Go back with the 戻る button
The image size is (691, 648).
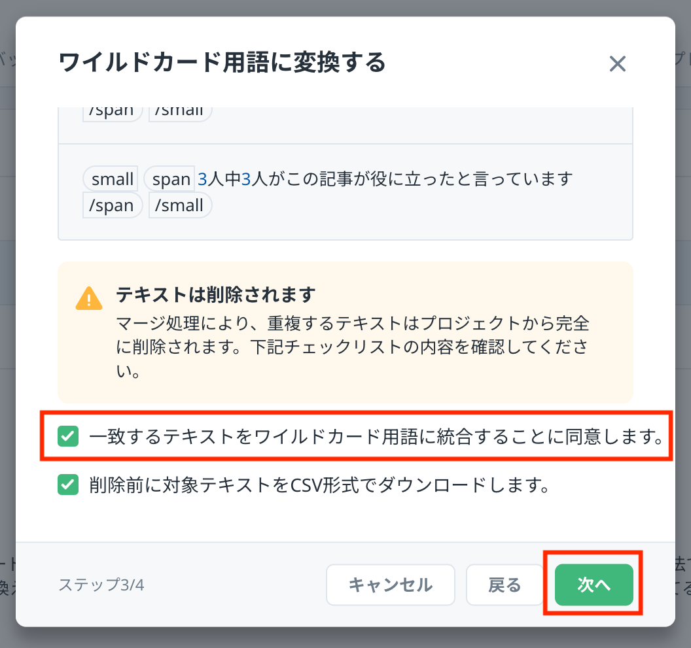(505, 585)
